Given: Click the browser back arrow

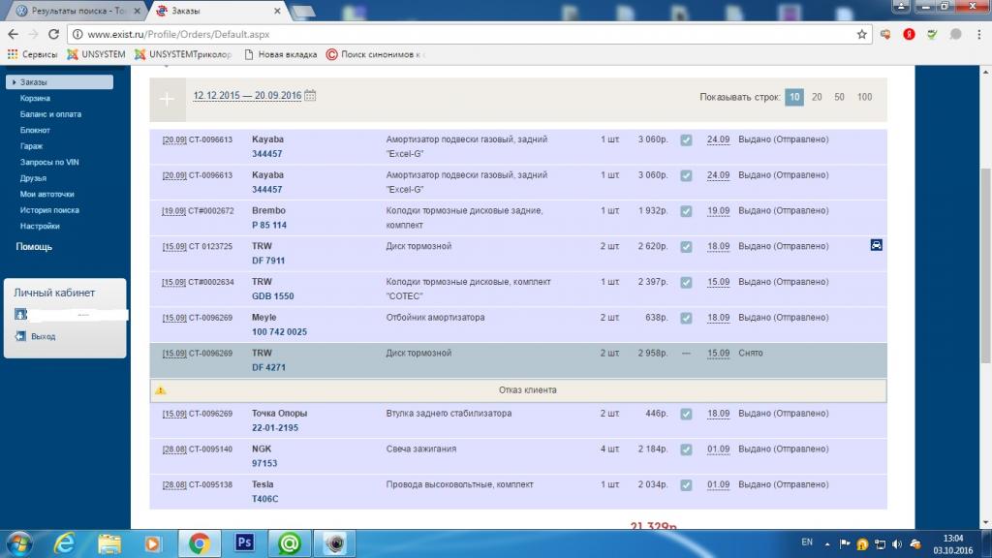Looking at the screenshot, I should coord(13,34).
